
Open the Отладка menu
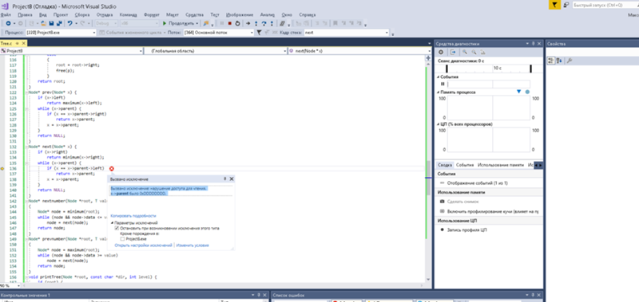click(x=105, y=14)
